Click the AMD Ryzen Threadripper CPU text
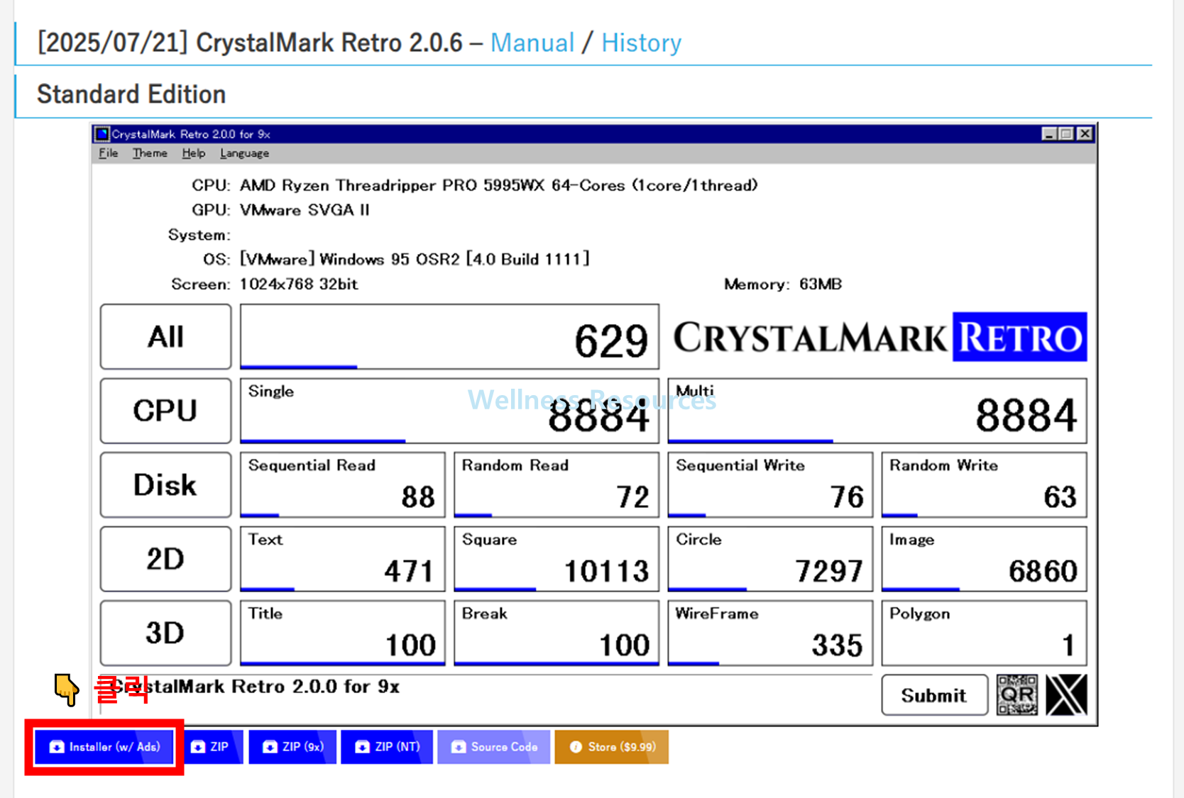The image size is (1184, 798). point(499,185)
